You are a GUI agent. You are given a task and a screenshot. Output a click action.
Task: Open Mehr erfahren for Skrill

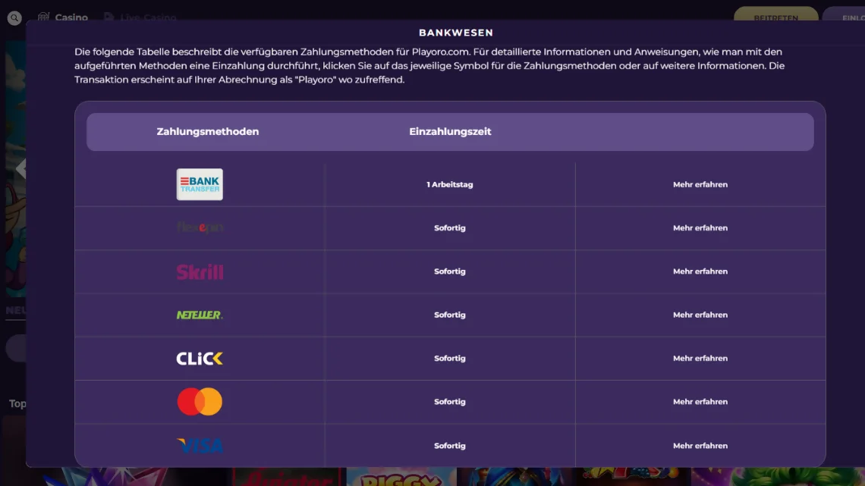[x=700, y=271]
